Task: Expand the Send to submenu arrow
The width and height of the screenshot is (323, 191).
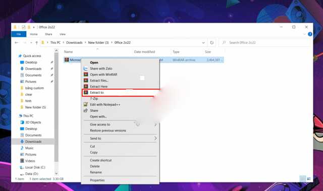Action: click(x=155, y=139)
